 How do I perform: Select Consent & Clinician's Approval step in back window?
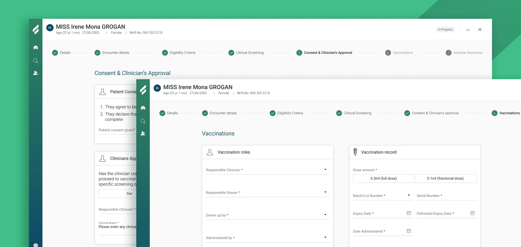click(324, 53)
